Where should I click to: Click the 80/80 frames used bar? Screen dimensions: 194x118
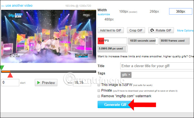(x=174, y=41)
